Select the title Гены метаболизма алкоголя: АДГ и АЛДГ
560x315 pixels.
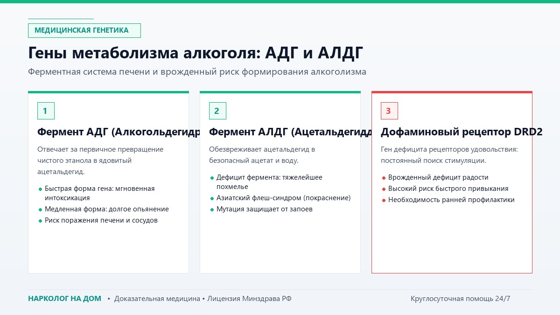[x=196, y=53]
